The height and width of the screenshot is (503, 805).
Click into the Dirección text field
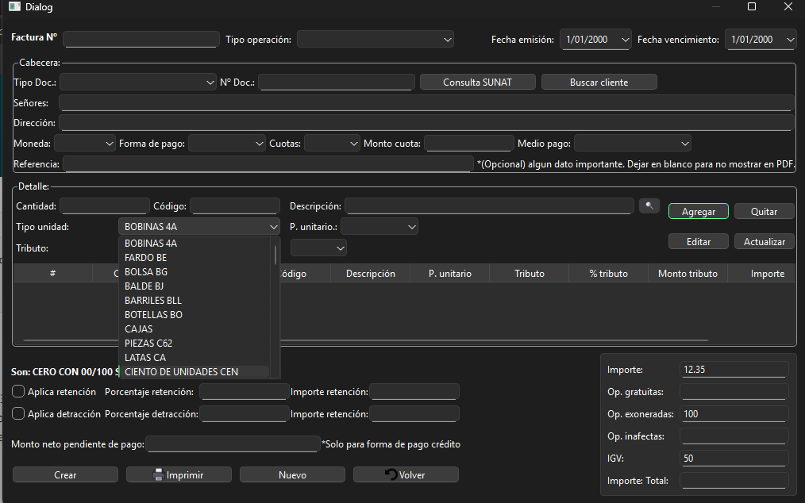[426, 123]
